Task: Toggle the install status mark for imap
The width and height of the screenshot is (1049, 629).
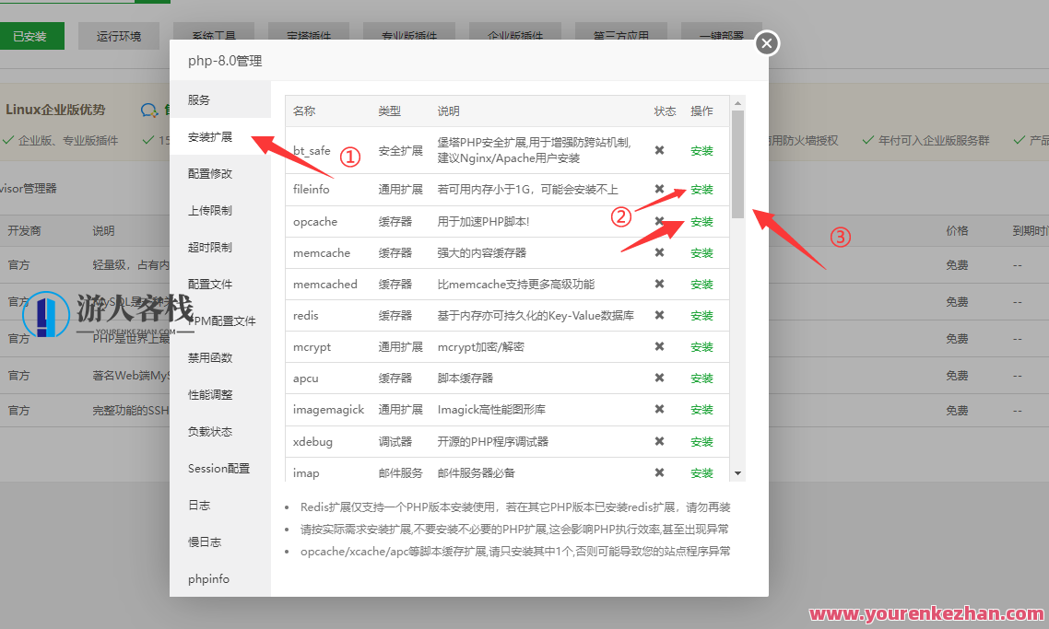Action: (x=660, y=472)
